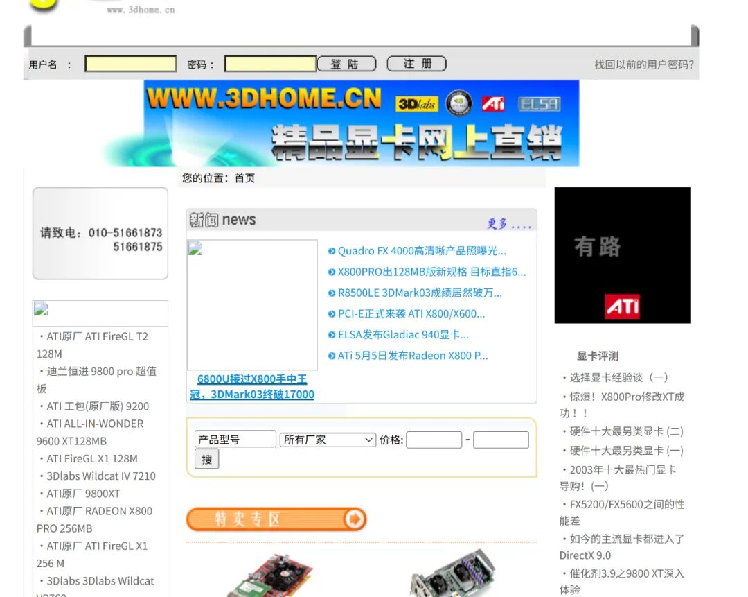Screen dimensions: 748x597
Task: Click the 登陆 login button
Action: tap(347, 64)
